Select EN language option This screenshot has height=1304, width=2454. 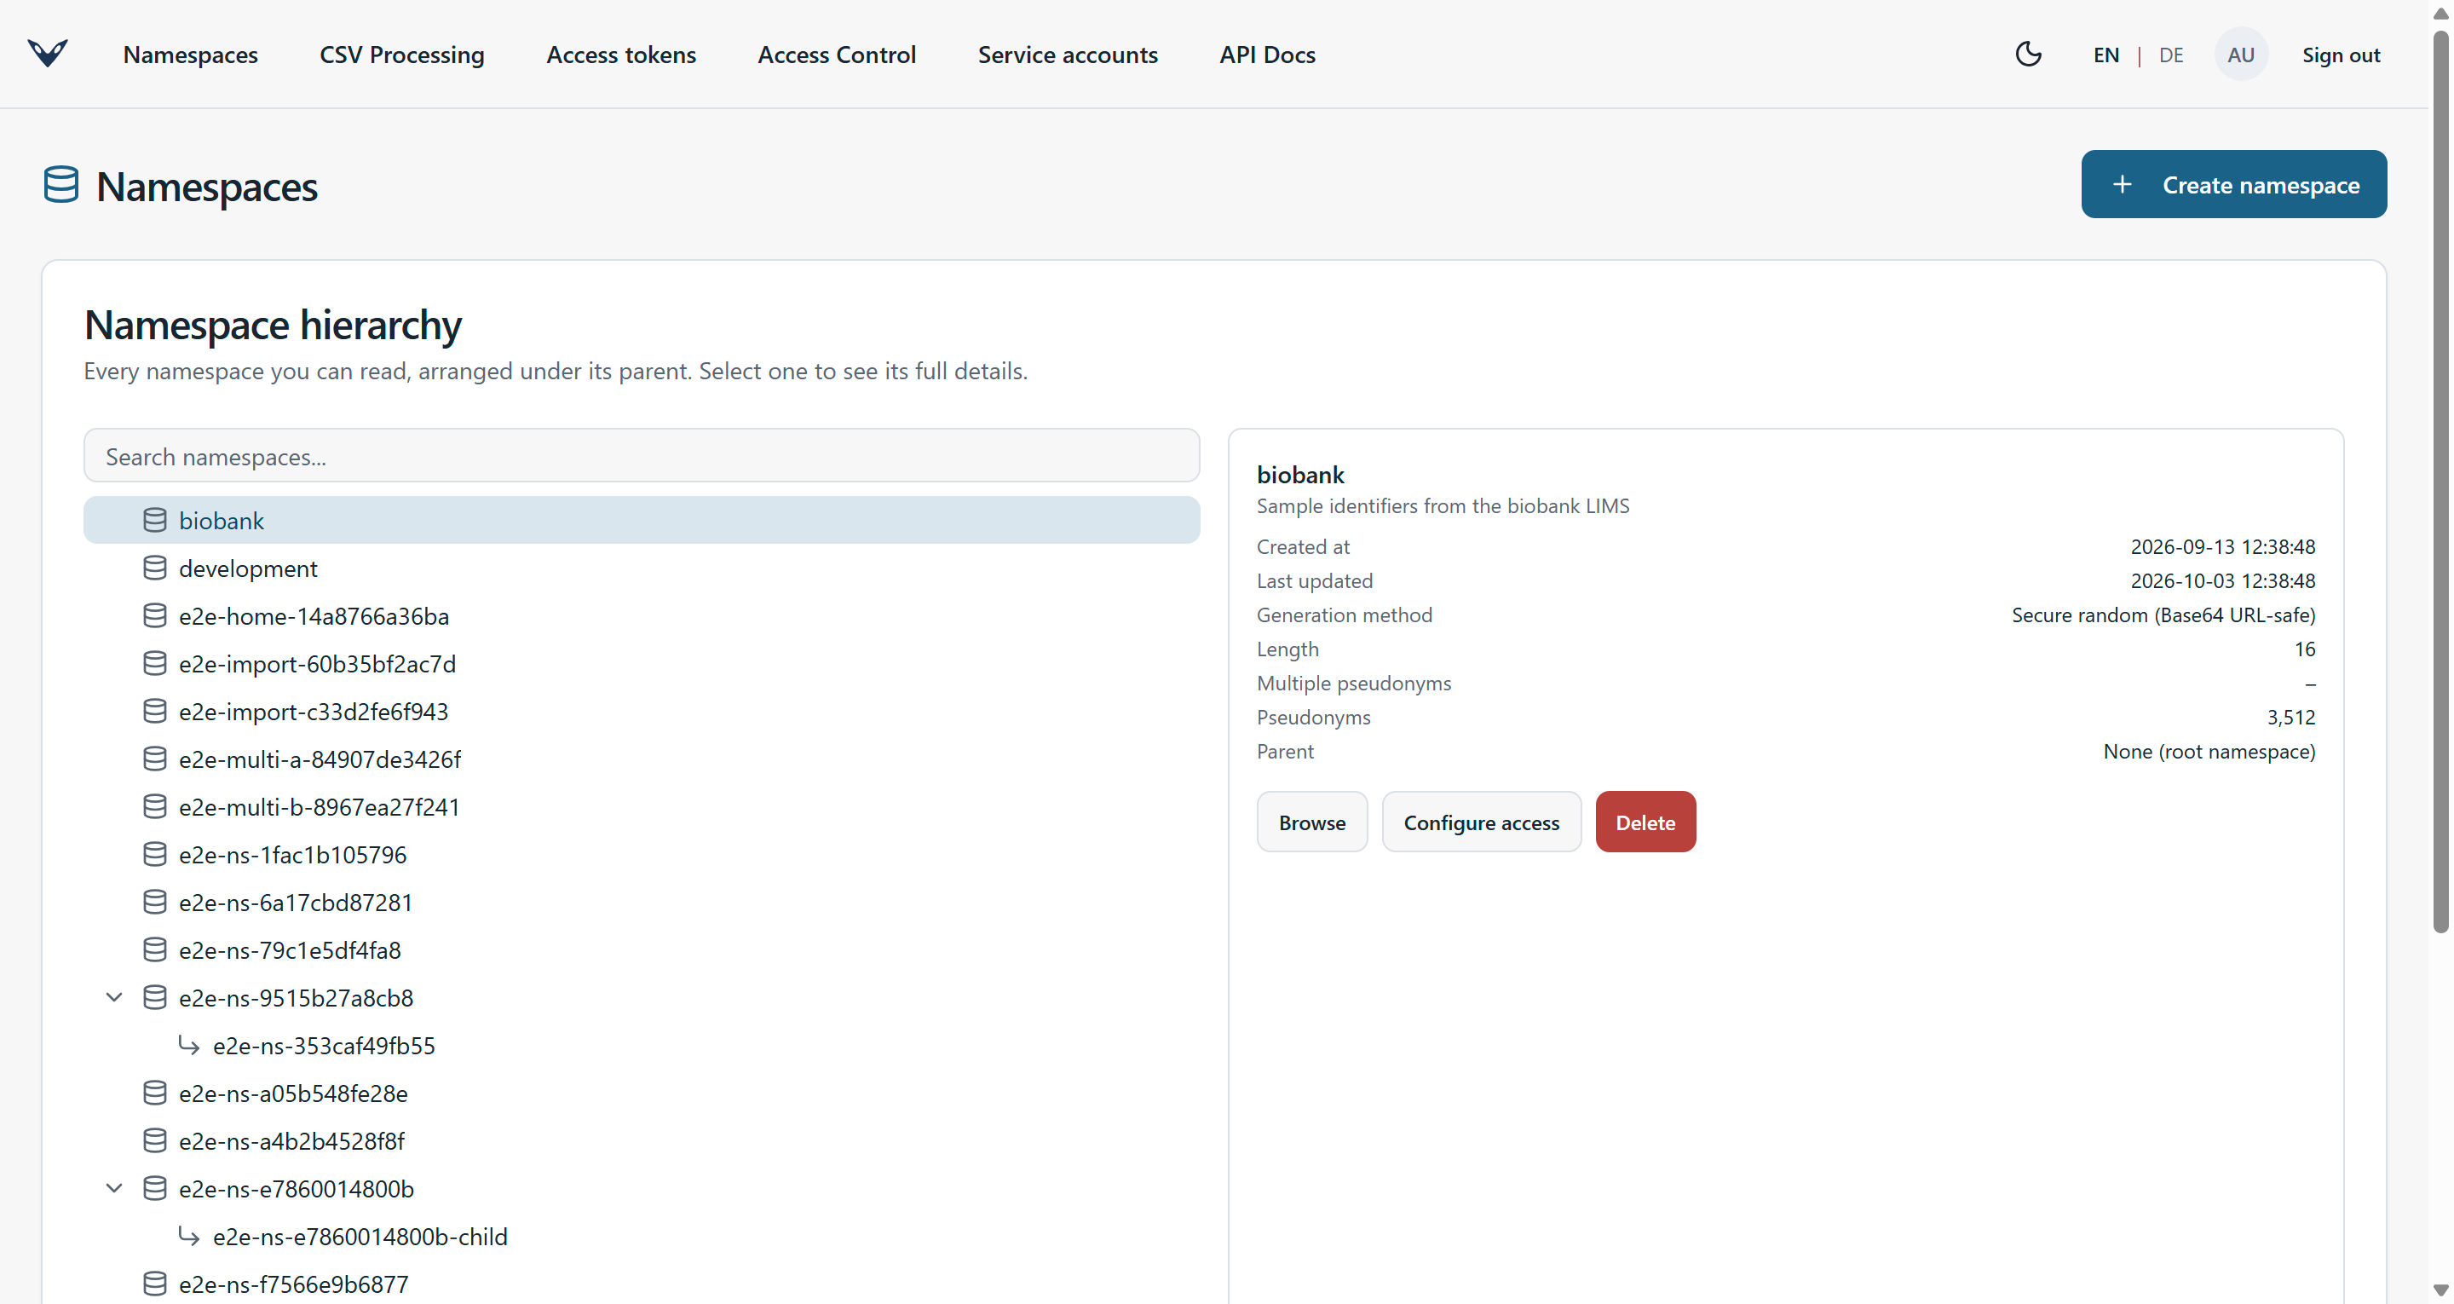coord(2106,55)
